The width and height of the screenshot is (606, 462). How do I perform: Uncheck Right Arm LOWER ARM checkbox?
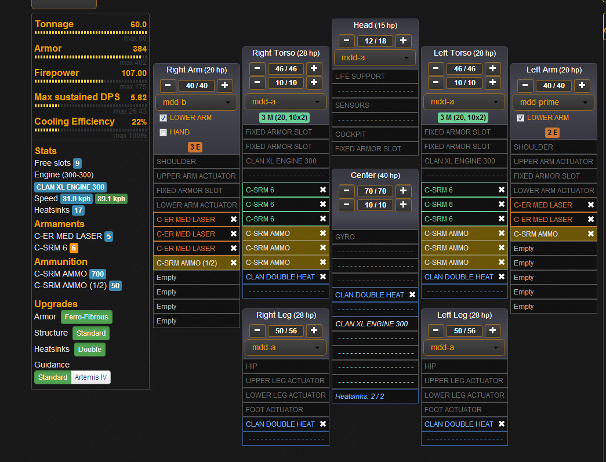(x=163, y=118)
